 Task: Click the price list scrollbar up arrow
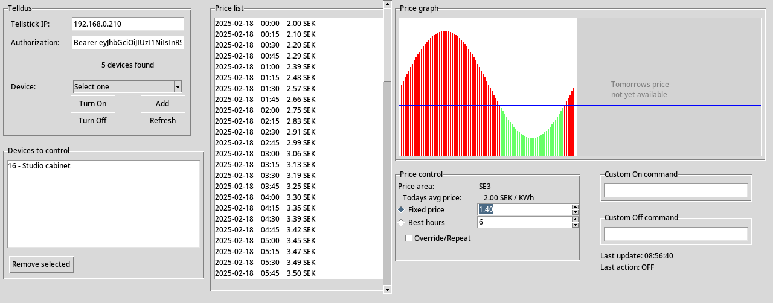tap(387, 4)
